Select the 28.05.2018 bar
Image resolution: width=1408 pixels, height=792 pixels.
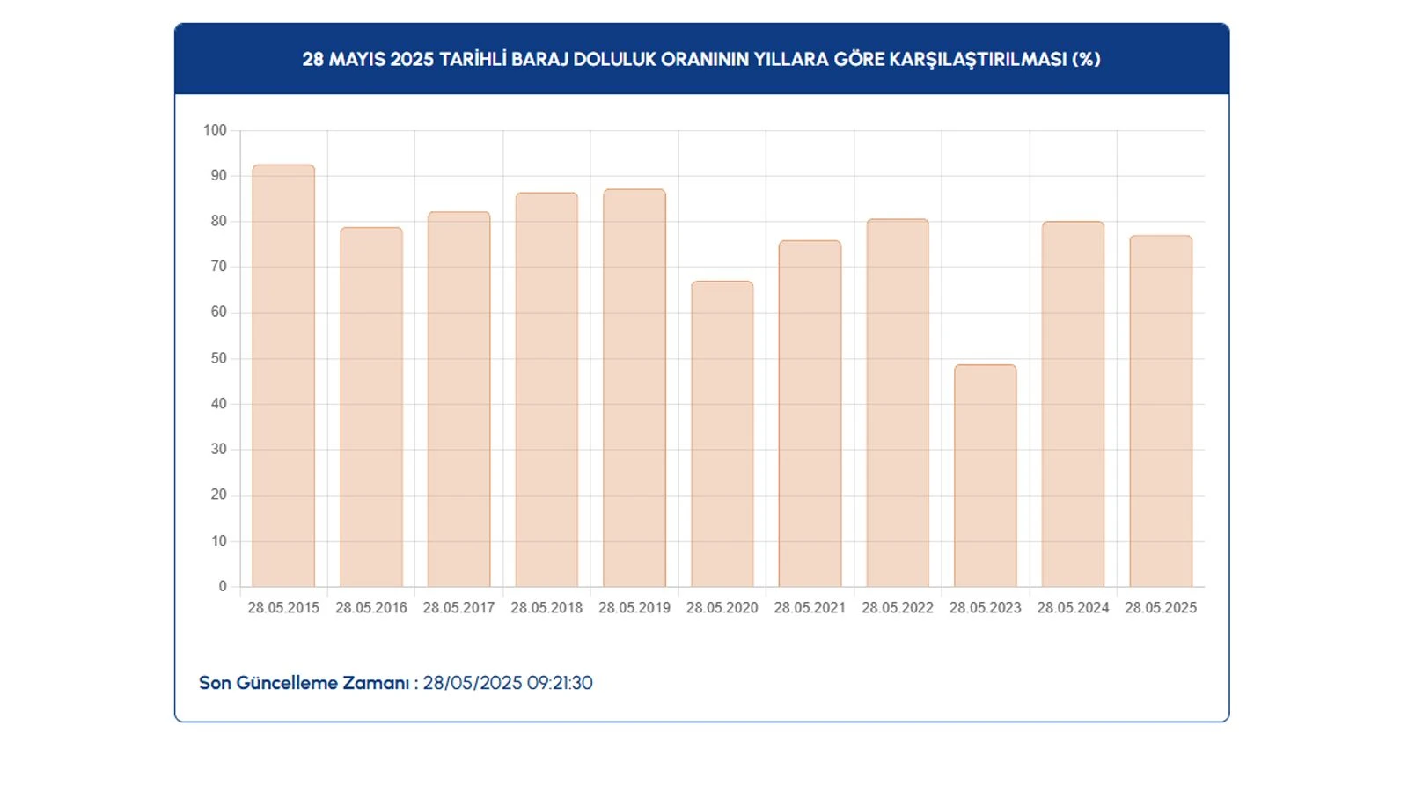[546, 390]
